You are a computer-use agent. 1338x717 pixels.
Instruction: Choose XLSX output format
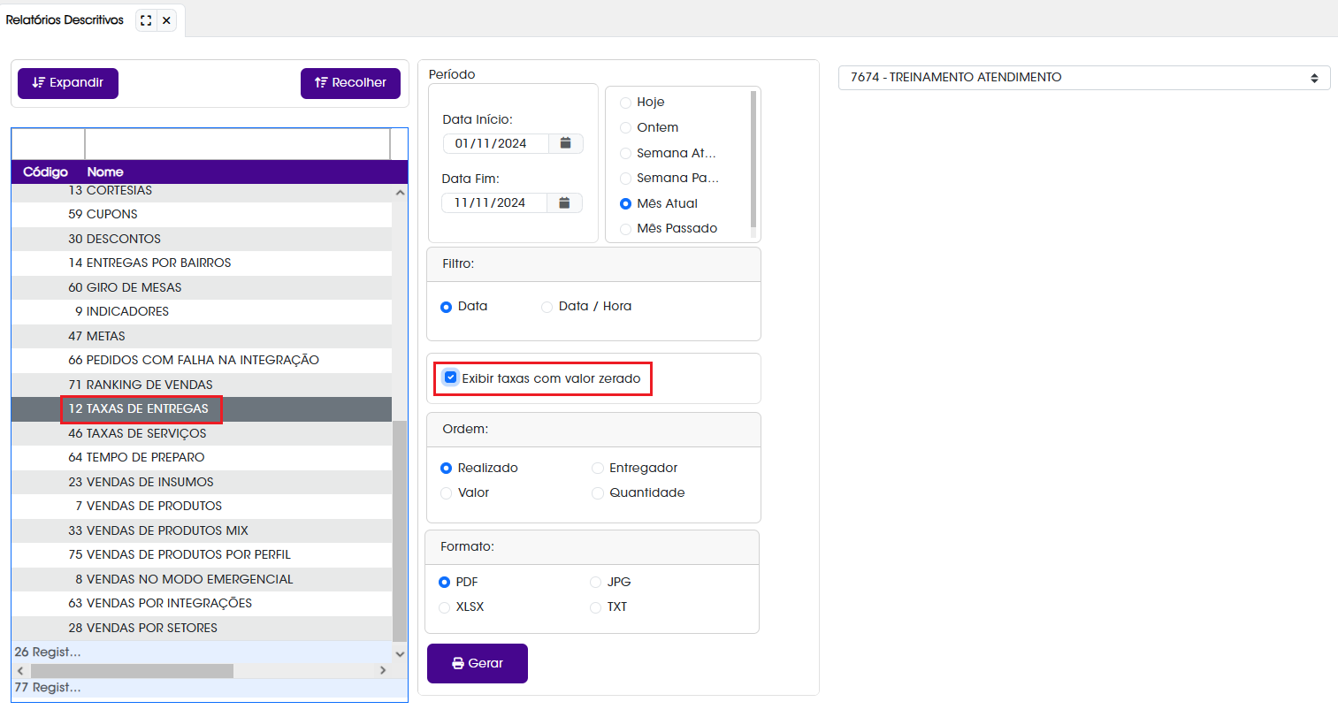coord(445,607)
